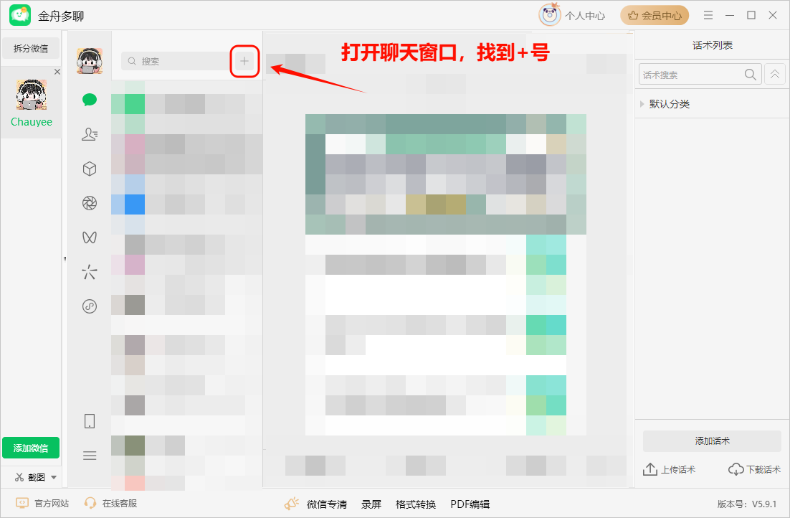Click 下载话术 download button
Screen dimensions: 790x518
pos(754,470)
